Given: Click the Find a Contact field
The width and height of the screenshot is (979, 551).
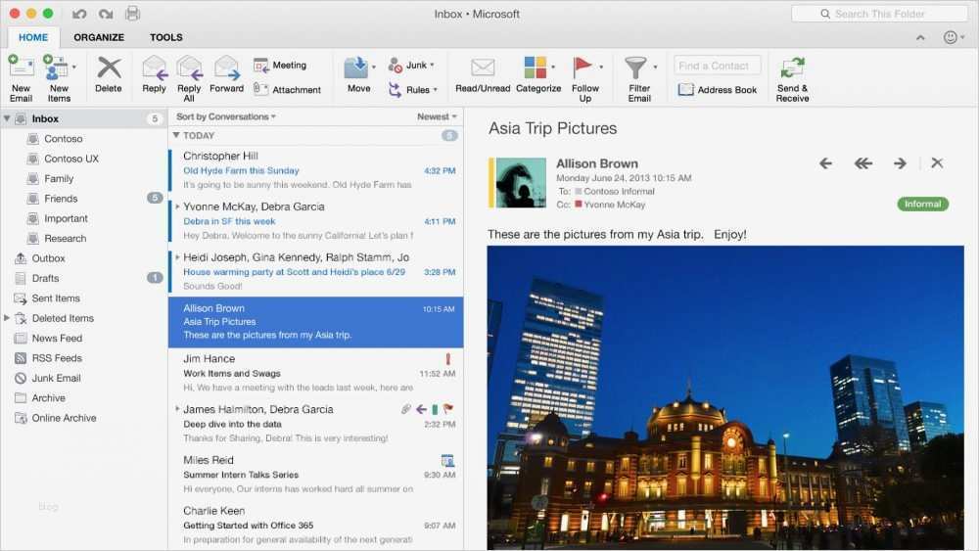Looking at the screenshot, I should (x=718, y=66).
